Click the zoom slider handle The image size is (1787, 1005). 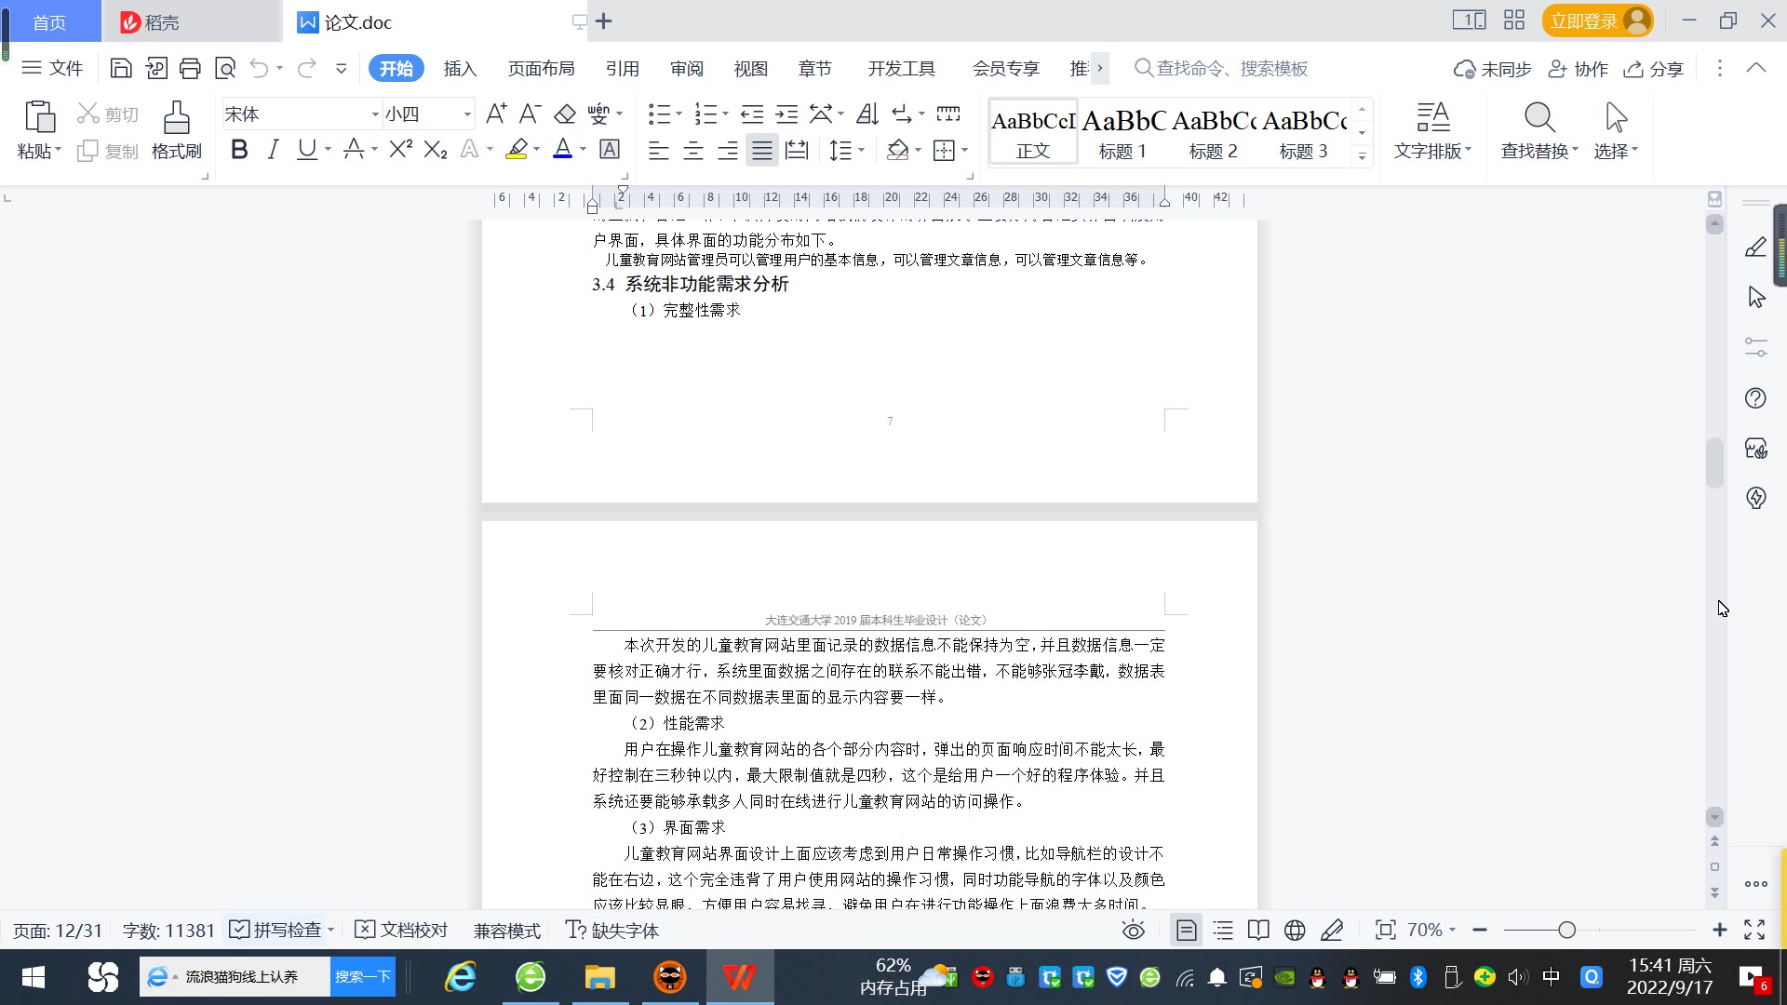pos(1567,931)
